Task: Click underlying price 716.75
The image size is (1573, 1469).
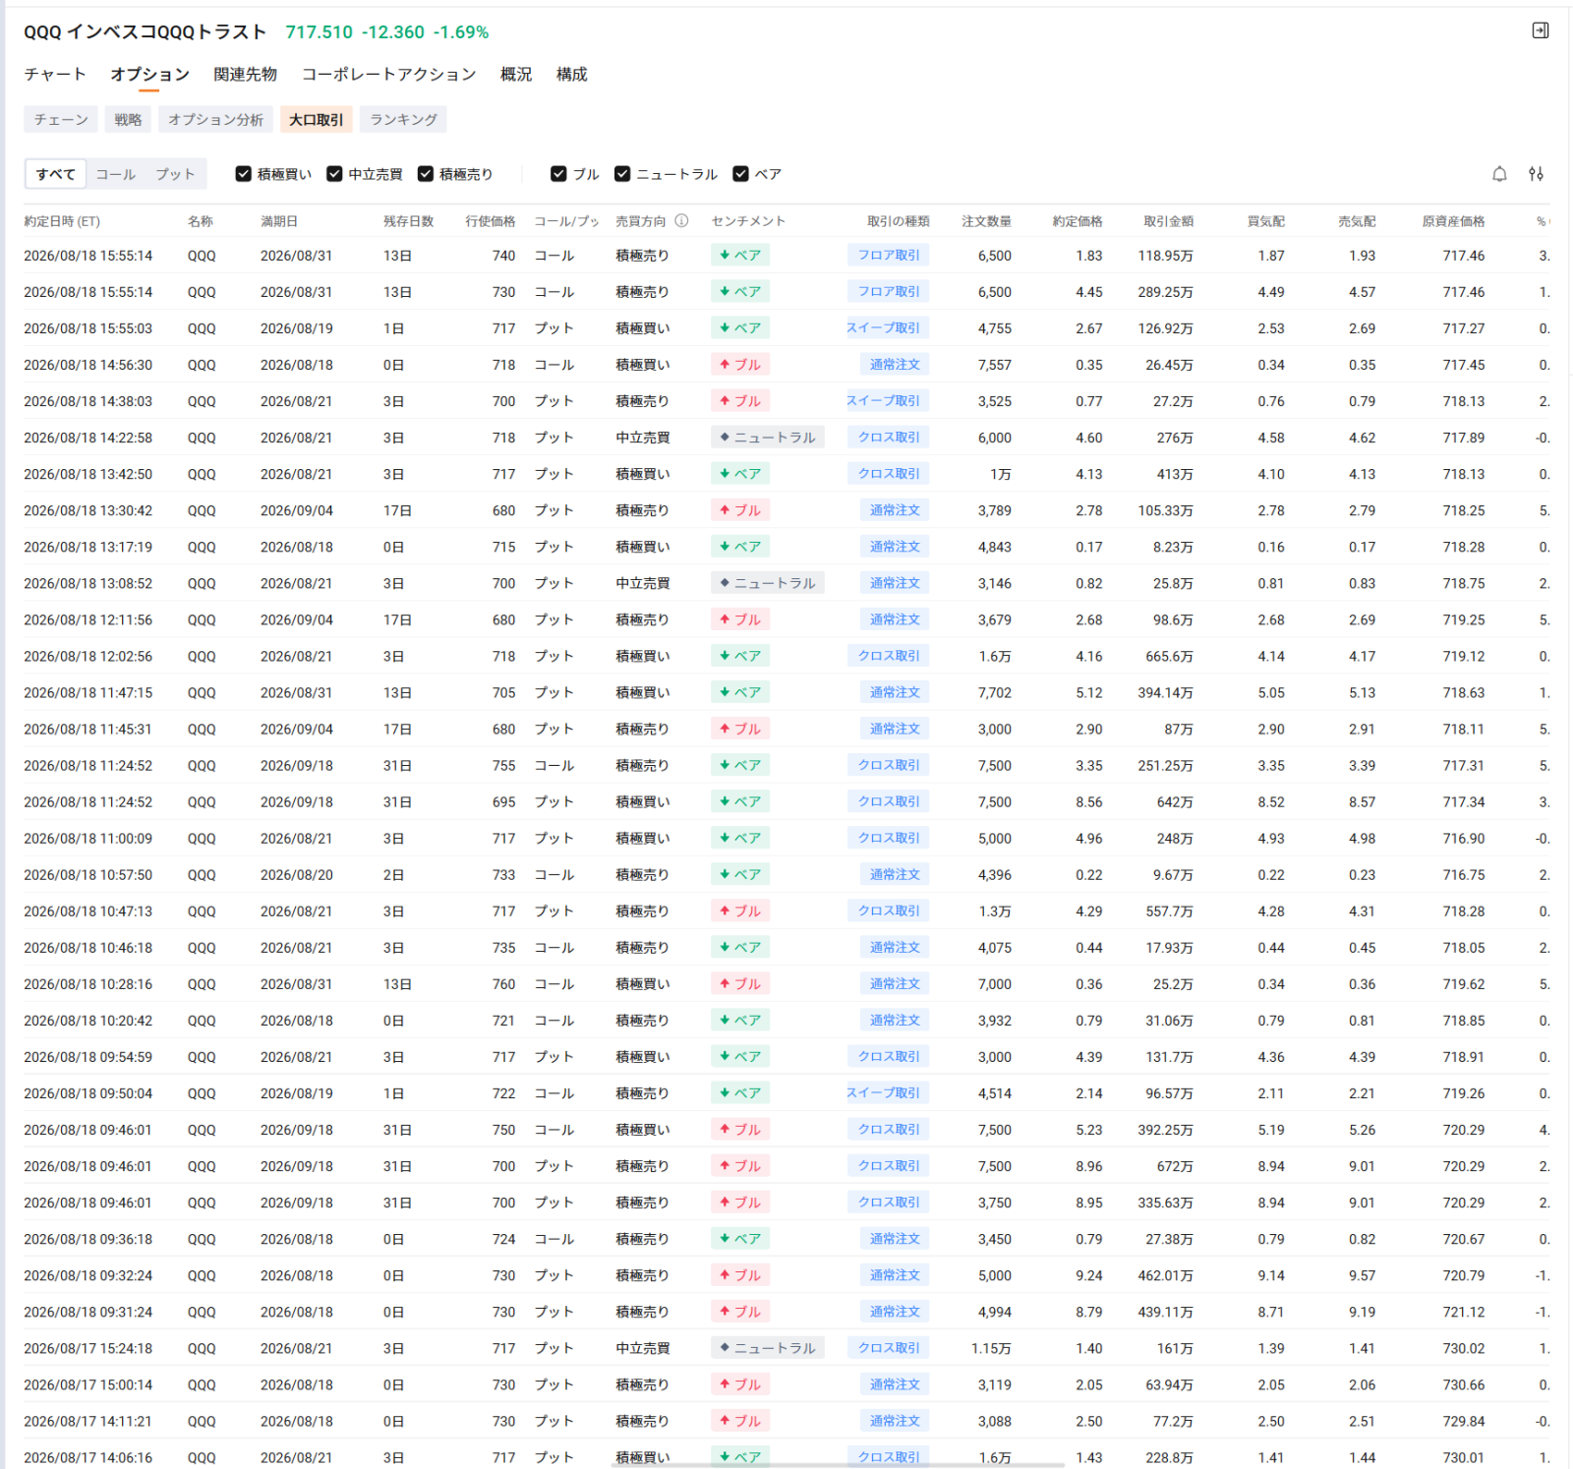Action: point(1464,875)
